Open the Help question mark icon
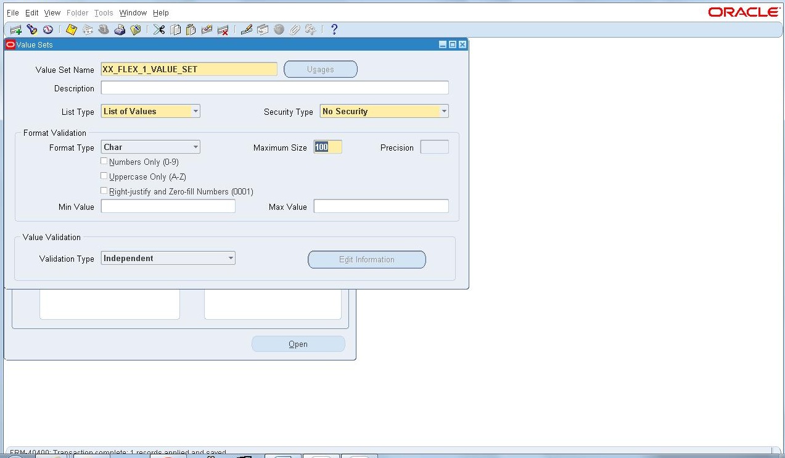Image resolution: width=785 pixels, height=458 pixels. (333, 29)
